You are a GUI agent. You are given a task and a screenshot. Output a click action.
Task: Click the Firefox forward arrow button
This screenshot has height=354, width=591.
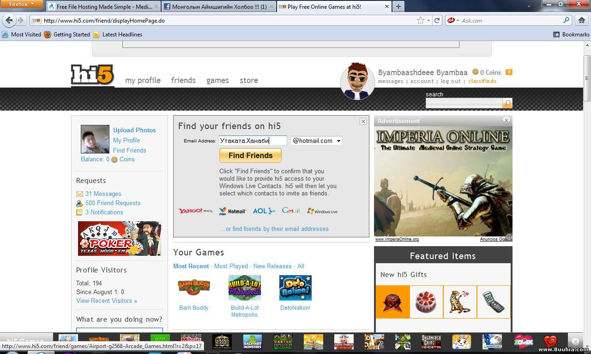tap(20, 20)
